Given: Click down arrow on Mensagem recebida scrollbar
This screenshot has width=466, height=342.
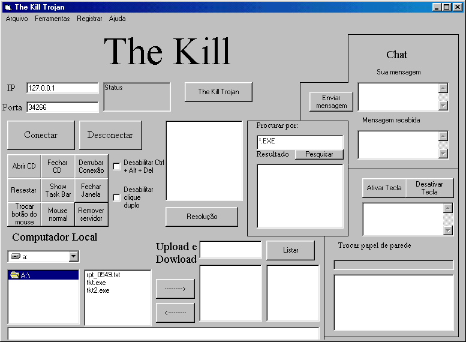Looking at the screenshot, I should point(443,154).
